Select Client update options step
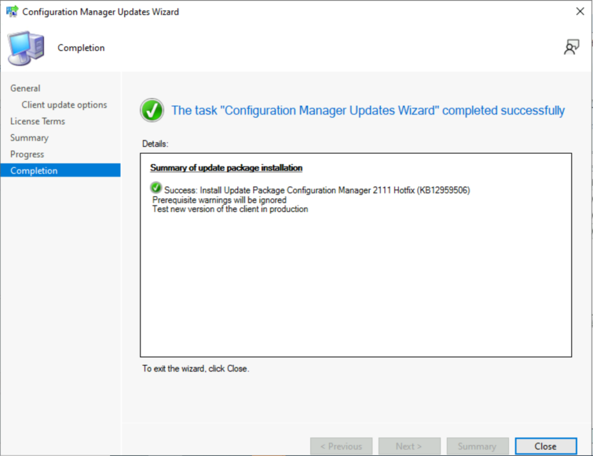593x456 pixels. click(64, 105)
